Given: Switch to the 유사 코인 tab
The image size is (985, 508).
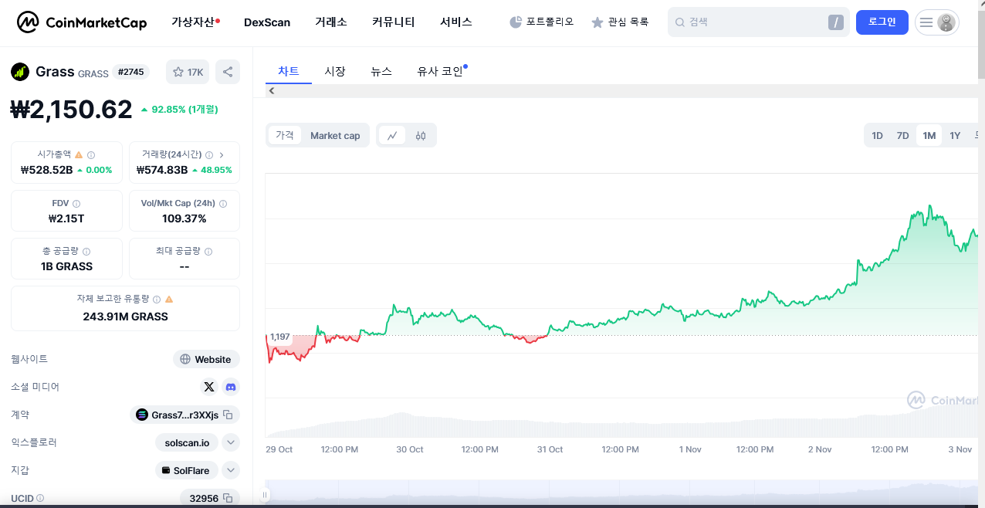Looking at the screenshot, I should tap(442, 71).
